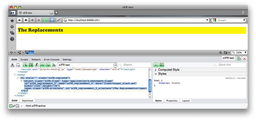
Task: Open Widgets gear panel in sidebar
Action: tap(12, 27)
